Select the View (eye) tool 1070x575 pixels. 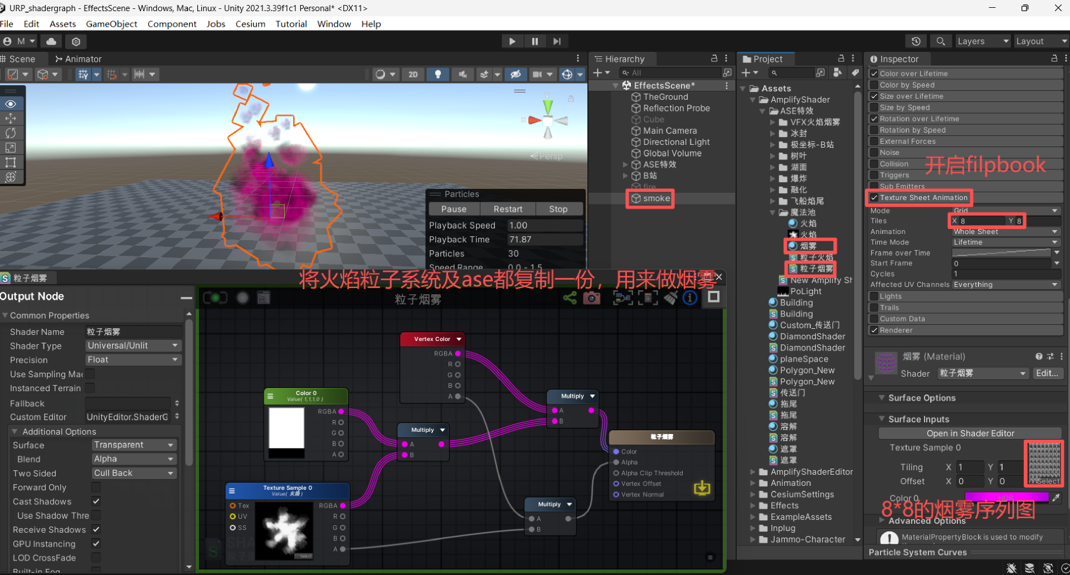[11, 104]
